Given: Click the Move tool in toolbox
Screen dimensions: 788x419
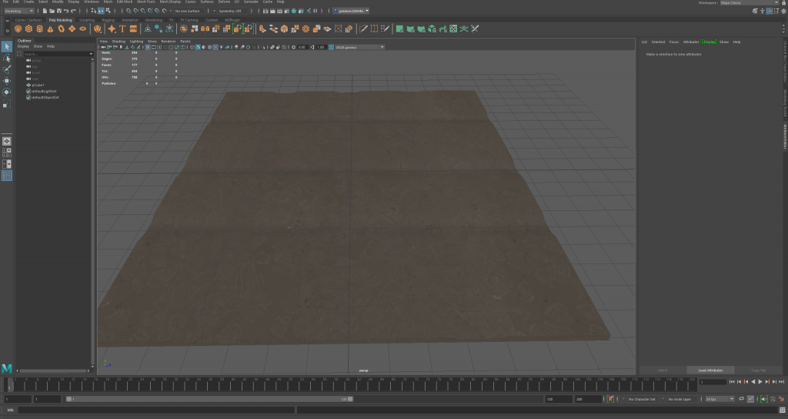Looking at the screenshot, I should (7, 80).
